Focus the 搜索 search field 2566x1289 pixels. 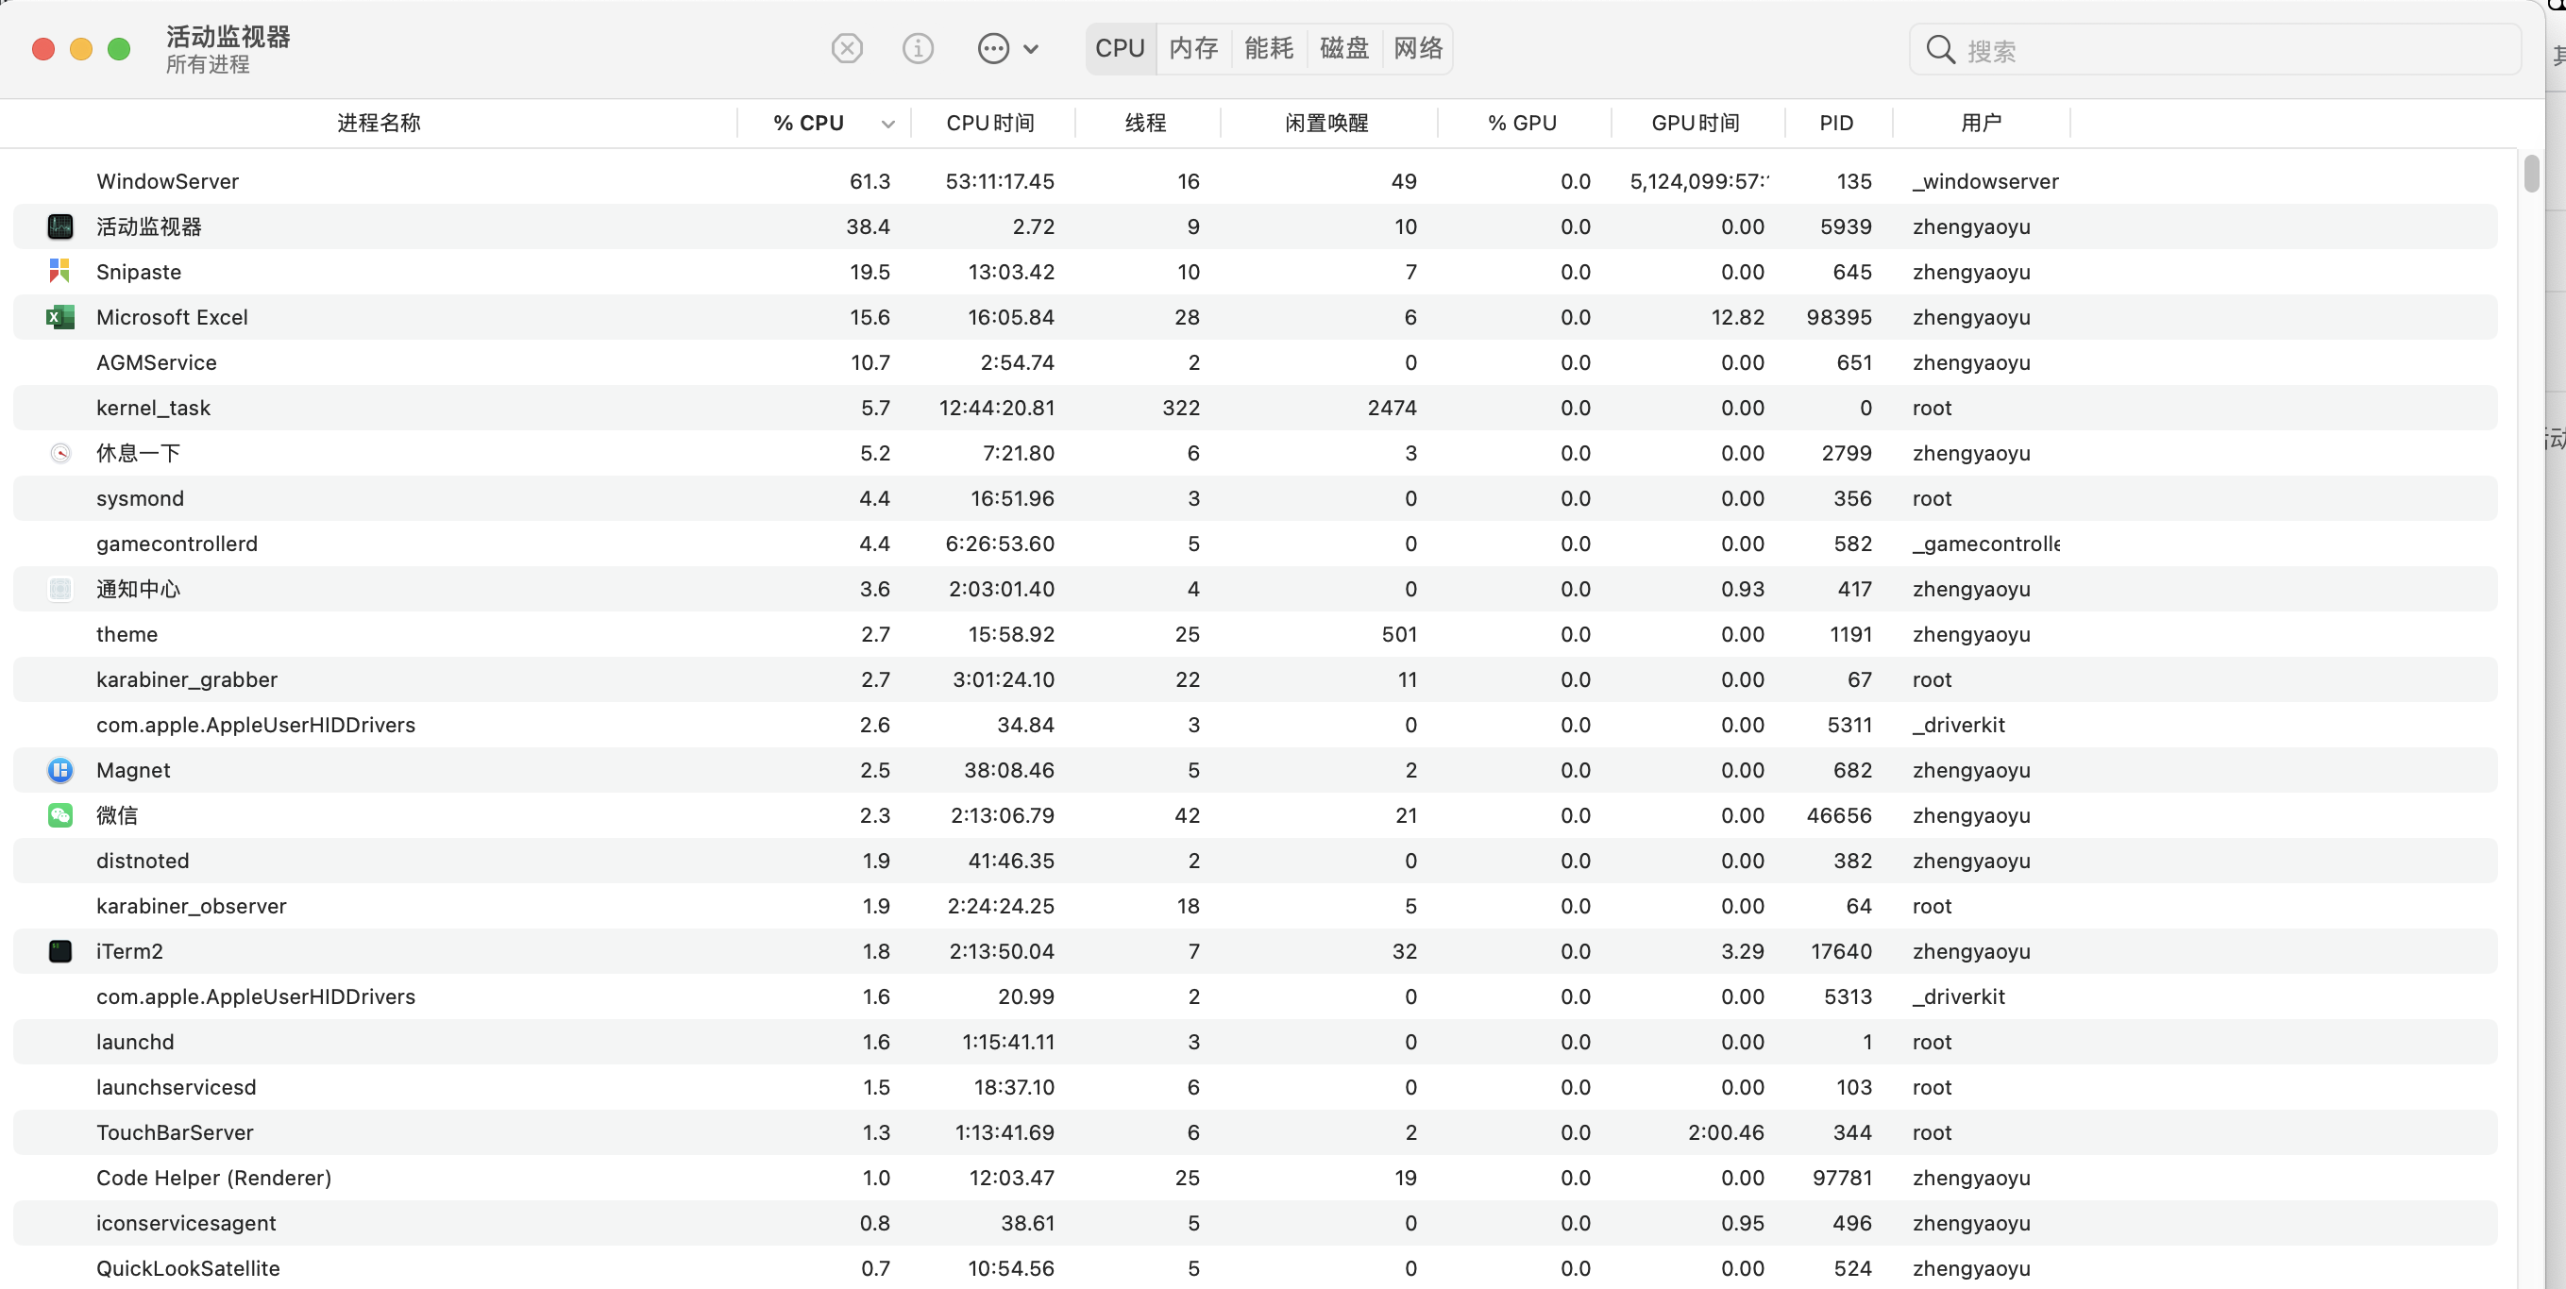(2215, 50)
